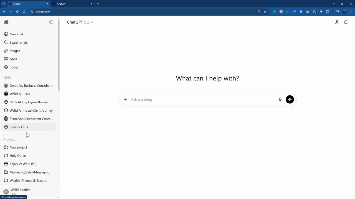Screen dimensions: 355x199
Task: Click the sidebar vertical scrollbar
Action: [x=59, y=55]
